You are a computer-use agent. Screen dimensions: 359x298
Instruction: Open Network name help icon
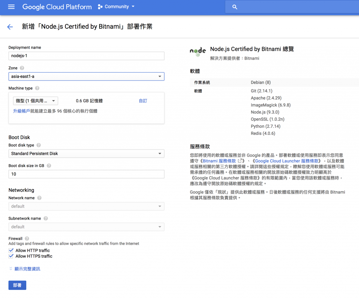click(39, 198)
